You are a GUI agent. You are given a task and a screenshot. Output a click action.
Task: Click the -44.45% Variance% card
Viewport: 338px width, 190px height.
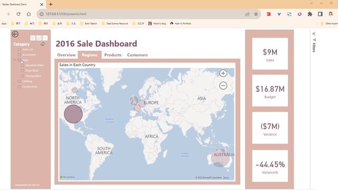click(270, 166)
